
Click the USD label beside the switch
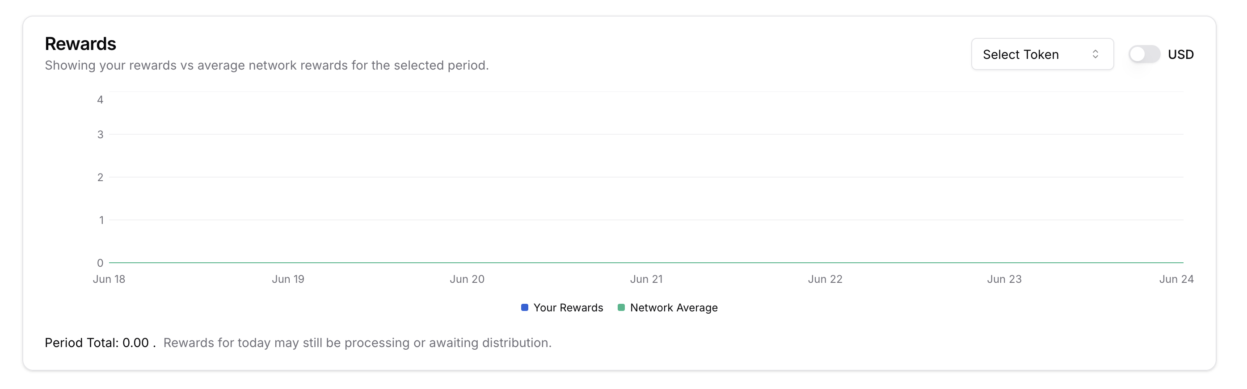point(1180,54)
